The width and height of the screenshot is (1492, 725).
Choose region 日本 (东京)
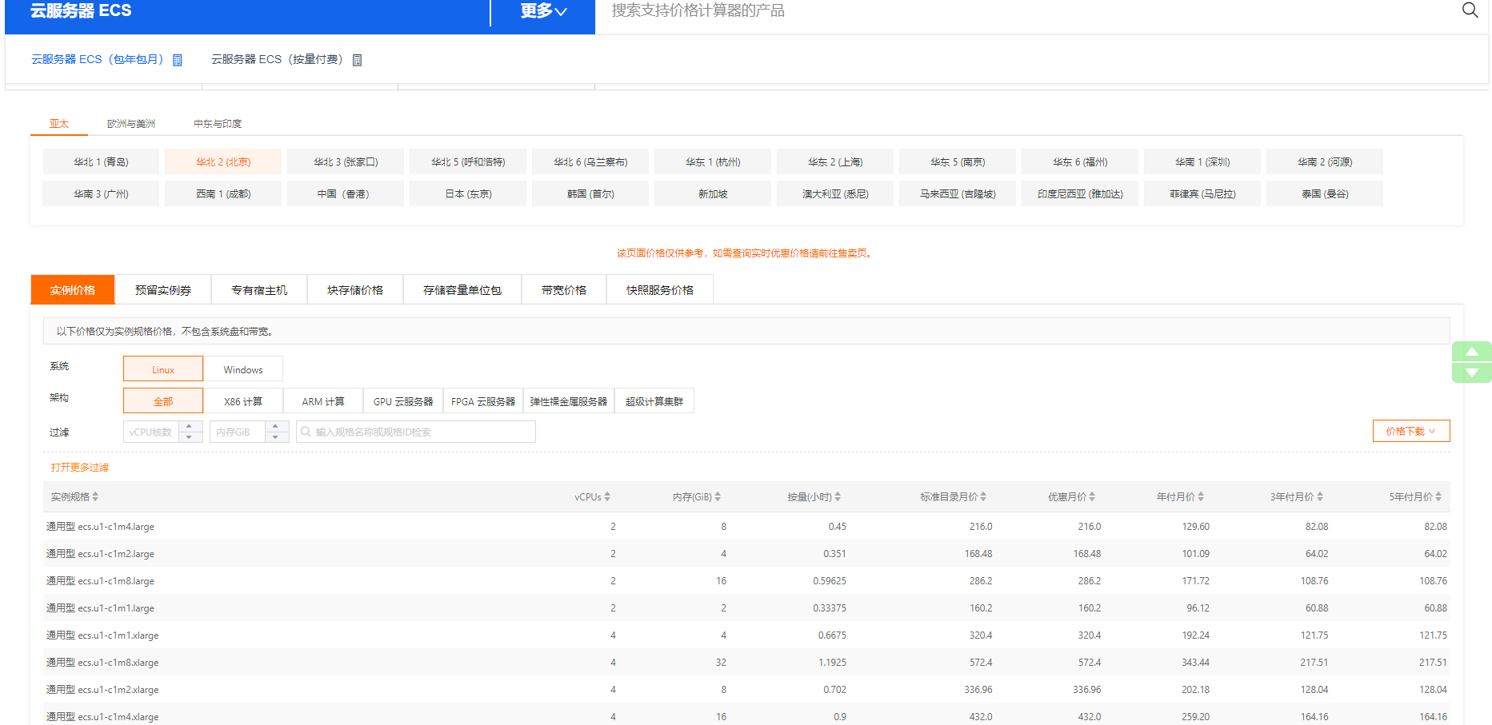[468, 193]
